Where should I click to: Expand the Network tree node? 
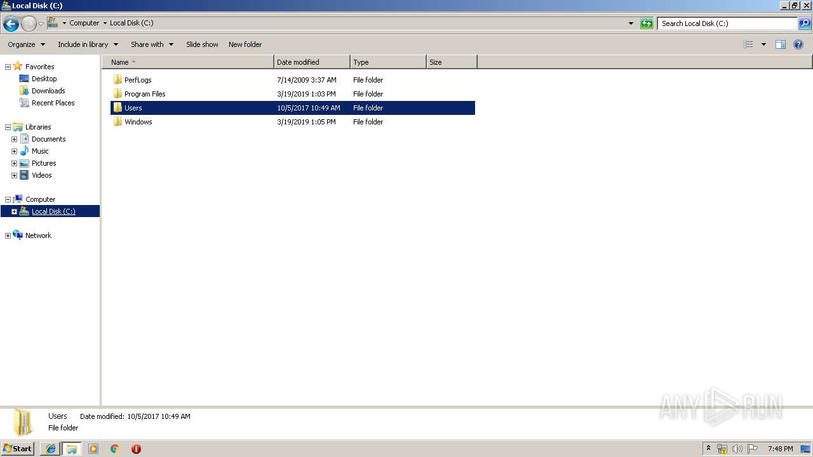pyautogui.click(x=8, y=235)
